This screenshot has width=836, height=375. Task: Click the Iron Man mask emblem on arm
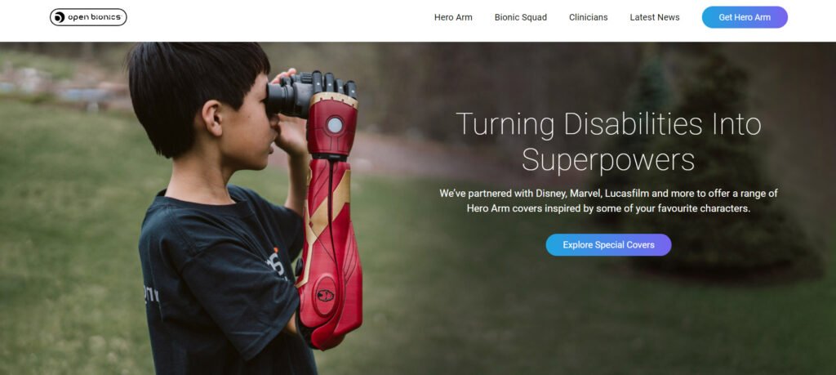325,294
